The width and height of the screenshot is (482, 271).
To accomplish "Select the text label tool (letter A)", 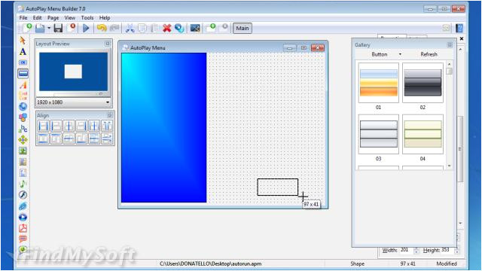I will pos(23,52).
